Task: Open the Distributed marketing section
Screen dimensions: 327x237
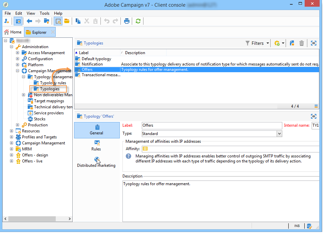Action: coord(96,162)
